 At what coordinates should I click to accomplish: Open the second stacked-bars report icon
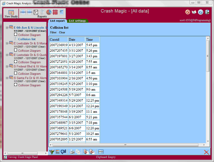click(x=30, y=12)
